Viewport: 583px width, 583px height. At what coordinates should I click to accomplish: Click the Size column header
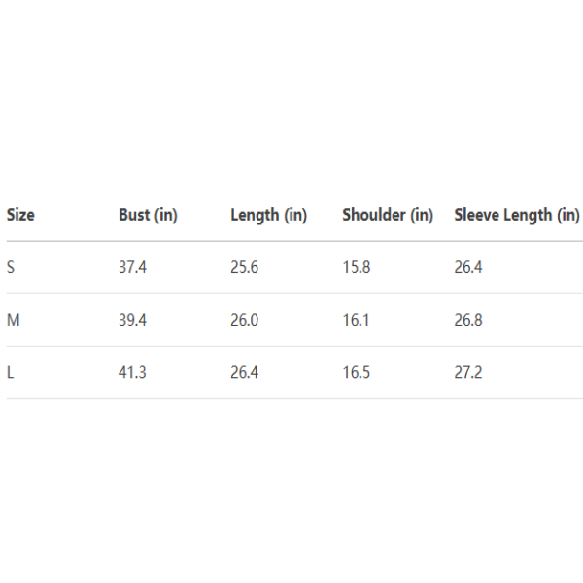[x=20, y=215]
